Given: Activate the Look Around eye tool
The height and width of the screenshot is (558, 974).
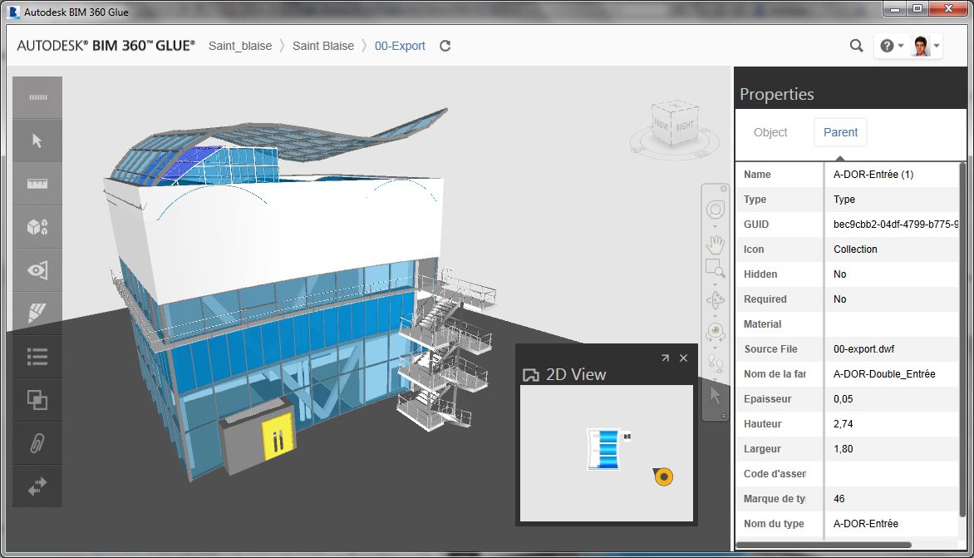Looking at the screenshot, I should pyautogui.click(x=715, y=332).
